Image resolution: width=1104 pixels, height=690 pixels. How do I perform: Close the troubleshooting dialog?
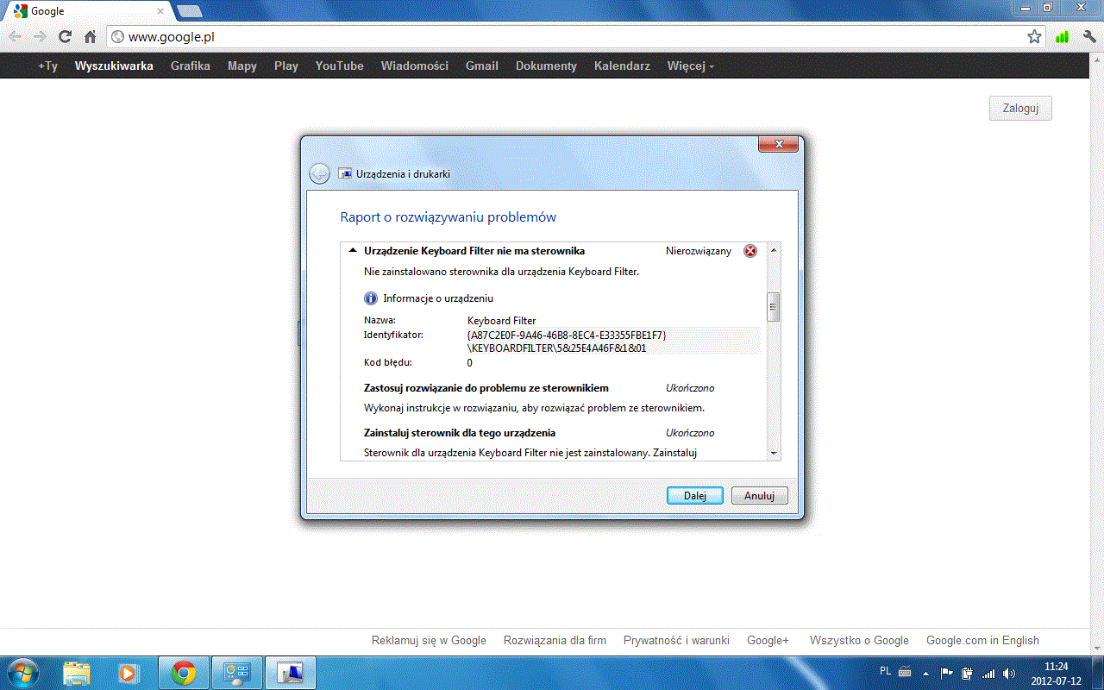[x=778, y=144]
